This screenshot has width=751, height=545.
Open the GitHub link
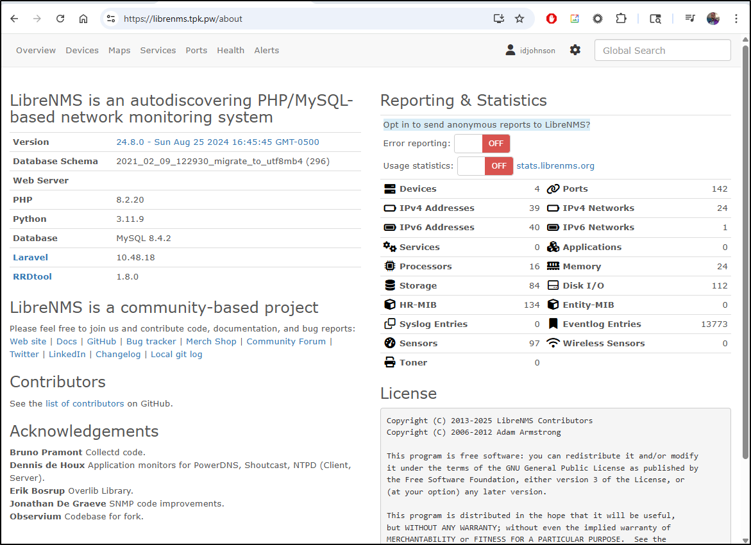pyautogui.click(x=101, y=342)
